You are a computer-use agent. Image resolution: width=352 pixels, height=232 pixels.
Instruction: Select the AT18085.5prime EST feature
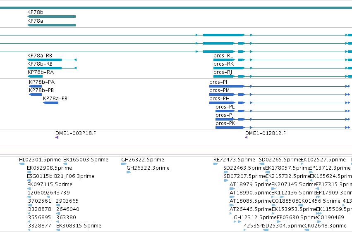point(232,205)
